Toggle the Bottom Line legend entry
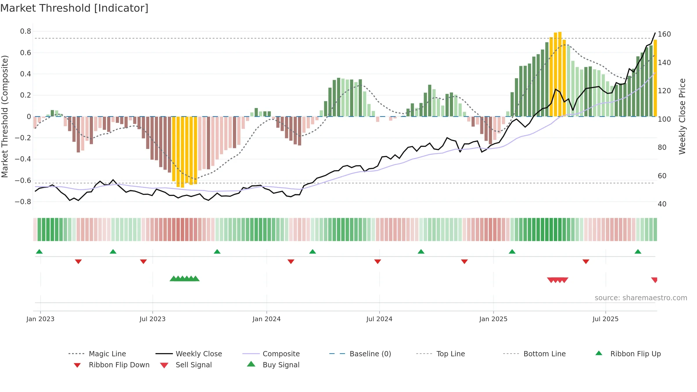697x392 pixels. point(534,354)
